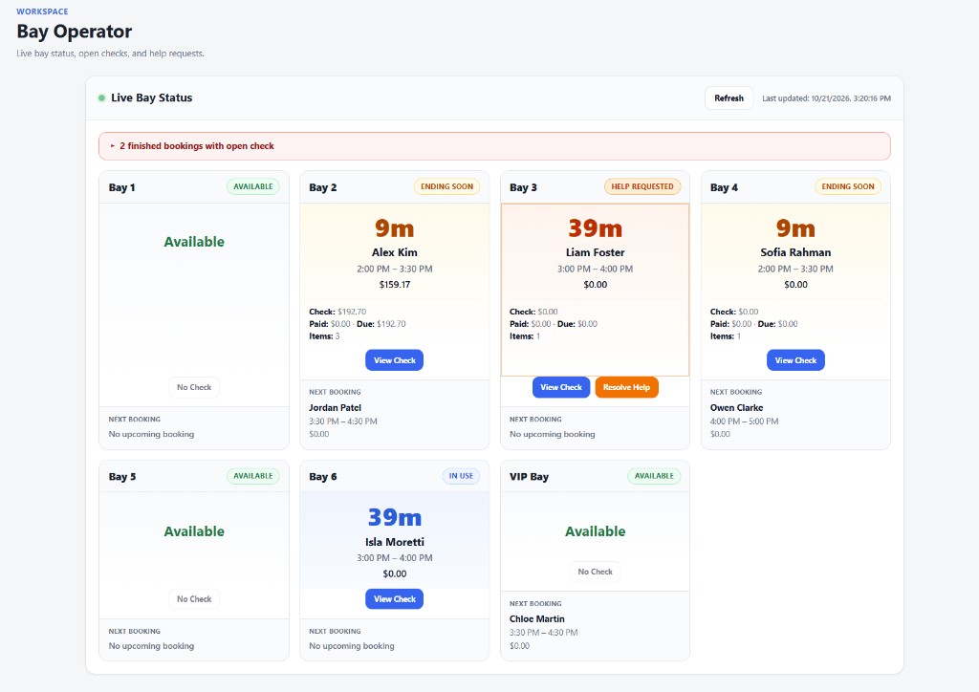Open View Check for Bay 3
The height and width of the screenshot is (692, 979).
pyautogui.click(x=560, y=387)
